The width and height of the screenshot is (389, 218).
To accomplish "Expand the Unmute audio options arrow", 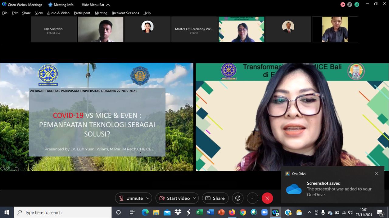I will pyautogui.click(x=148, y=198).
